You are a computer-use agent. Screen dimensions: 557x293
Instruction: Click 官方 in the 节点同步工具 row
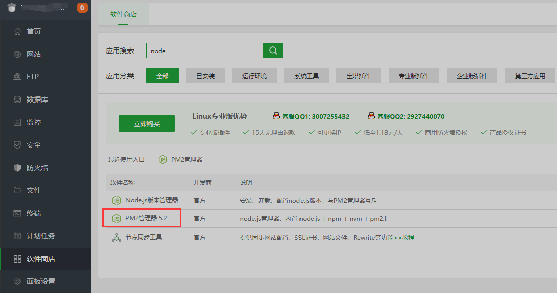click(199, 237)
